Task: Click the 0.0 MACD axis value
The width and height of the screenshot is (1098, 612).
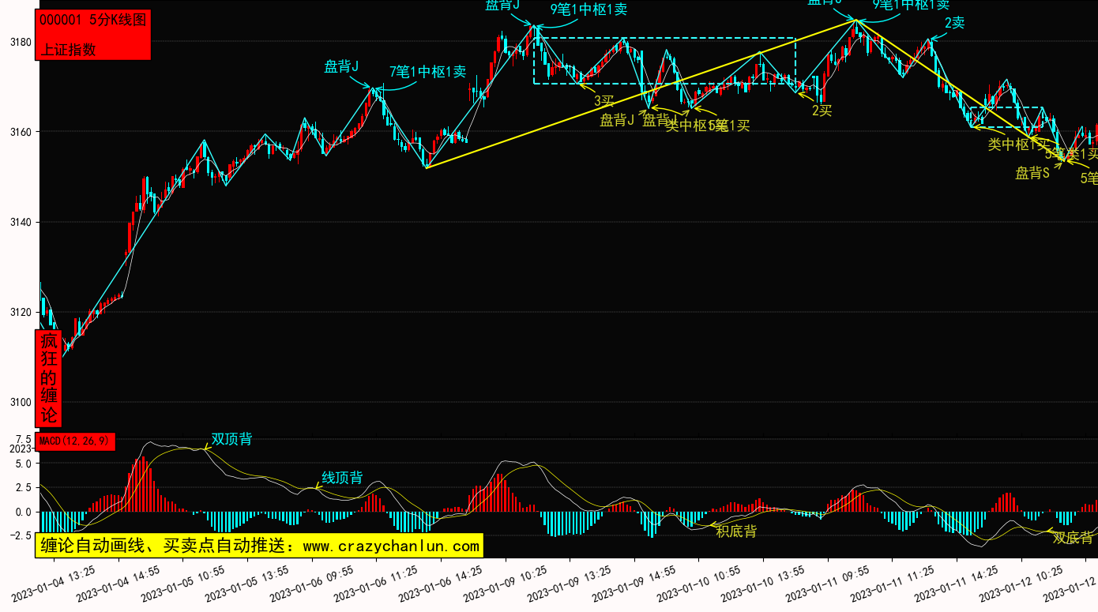Action: 24,512
